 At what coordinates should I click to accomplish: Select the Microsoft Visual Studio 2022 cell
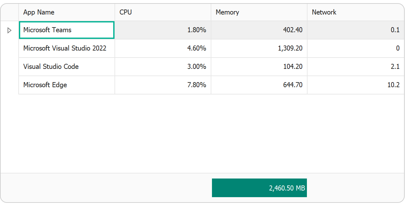click(67, 48)
